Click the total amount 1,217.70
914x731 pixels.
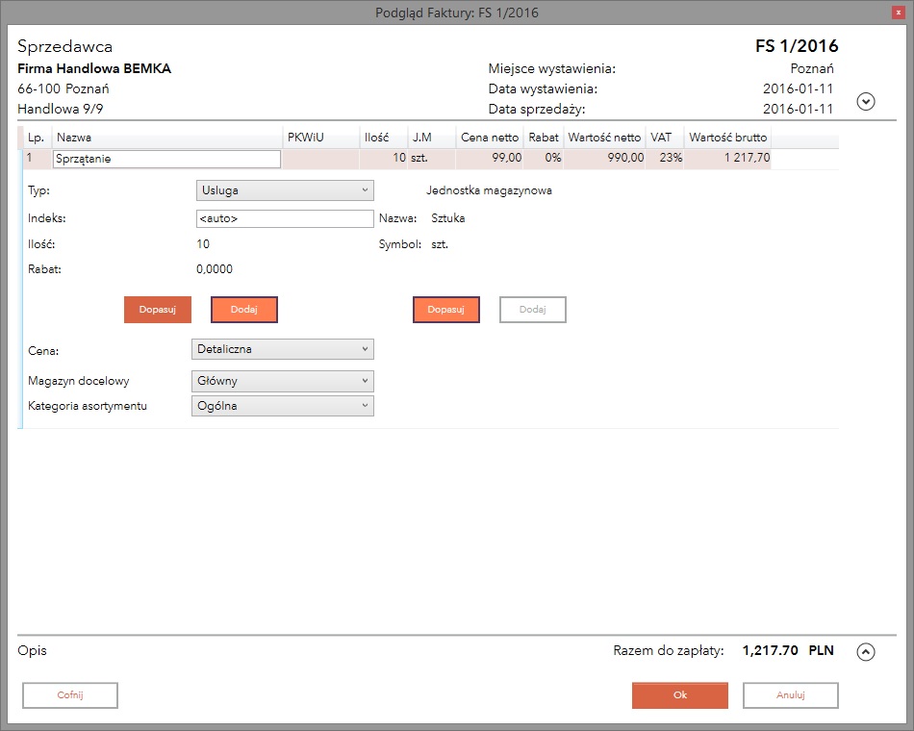(770, 650)
